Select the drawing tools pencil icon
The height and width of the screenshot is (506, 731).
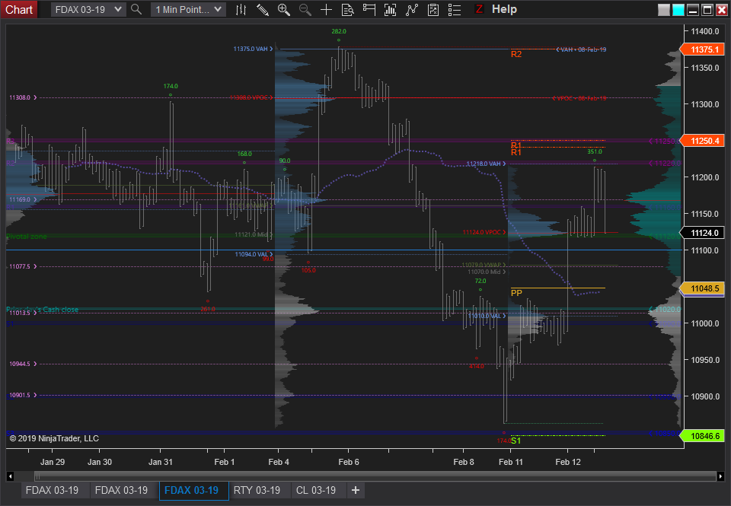click(263, 9)
